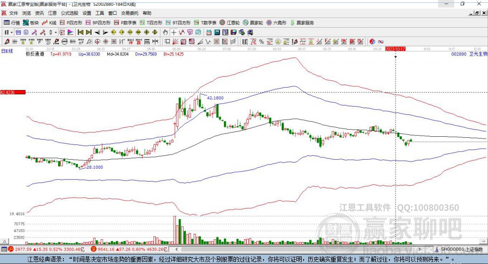Viewport: 488px width, 264px height.
Task: Switch to the K线 chart view
Action: (x=49, y=23)
